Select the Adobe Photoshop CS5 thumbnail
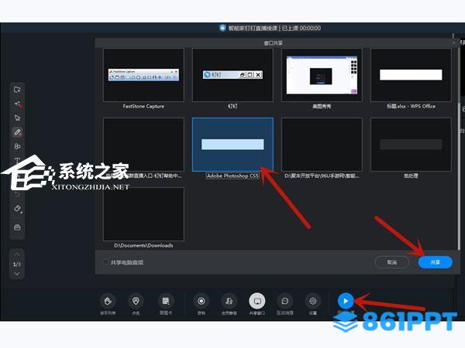465x348 pixels. [x=232, y=145]
